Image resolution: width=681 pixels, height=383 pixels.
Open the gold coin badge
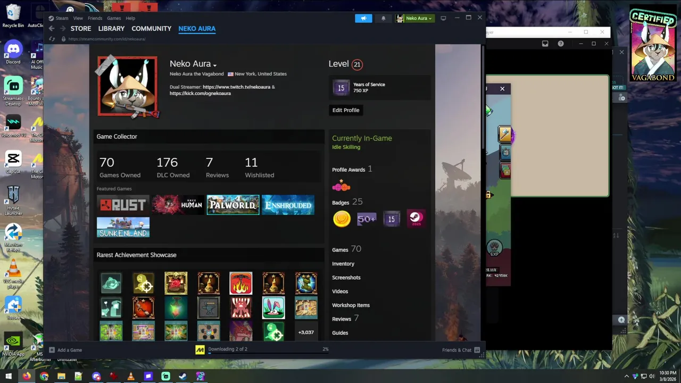point(342,219)
